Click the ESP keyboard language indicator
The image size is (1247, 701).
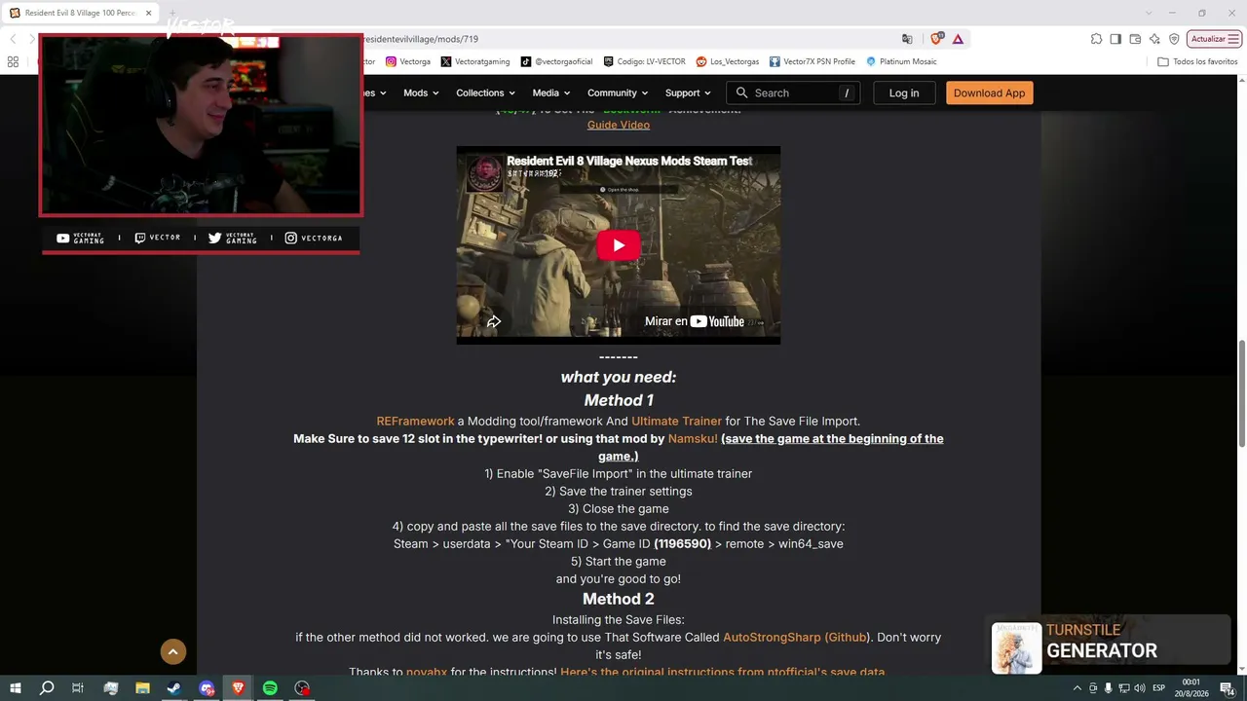tap(1159, 688)
